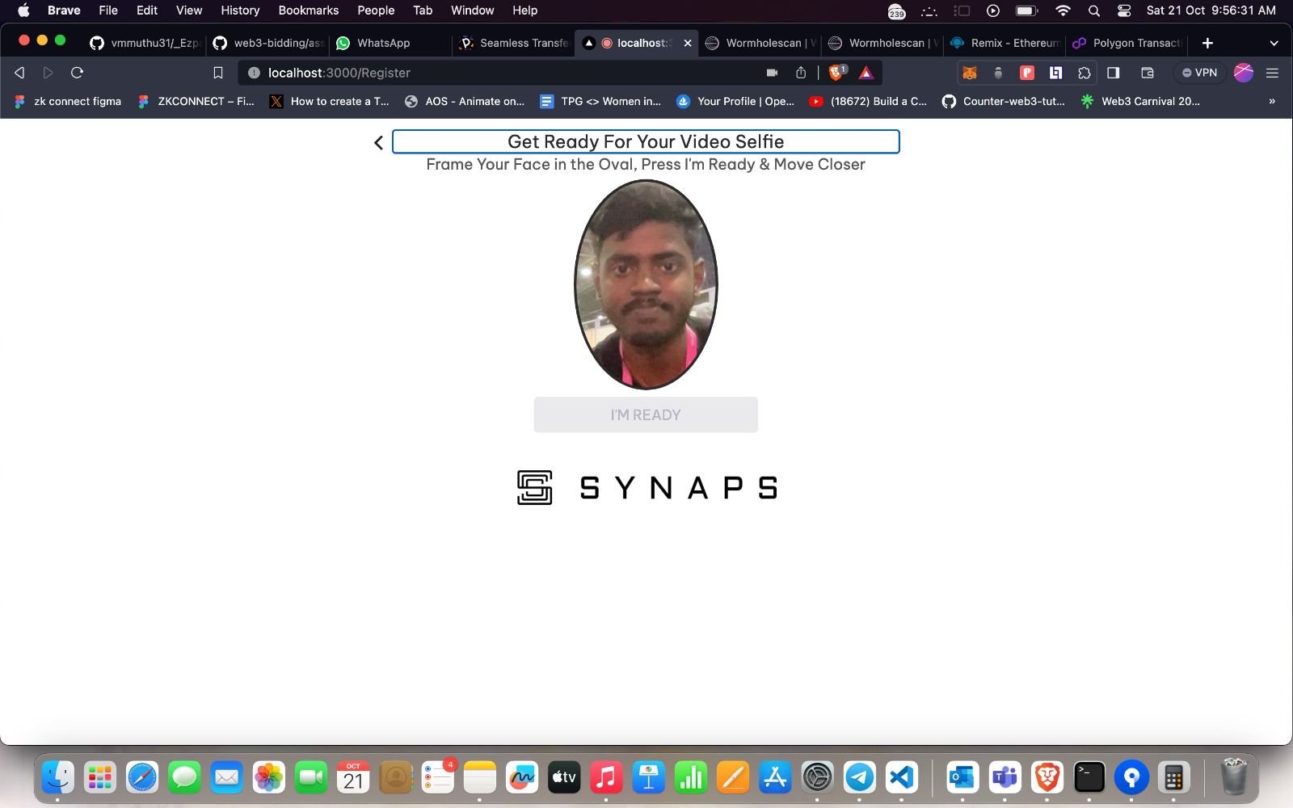Open a new tab with the plus button
Viewport: 1293px width, 808px height.
click(1207, 43)
